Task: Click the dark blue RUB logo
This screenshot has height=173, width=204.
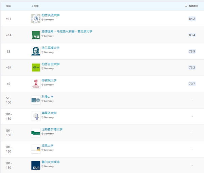Action: coord(36,165)
